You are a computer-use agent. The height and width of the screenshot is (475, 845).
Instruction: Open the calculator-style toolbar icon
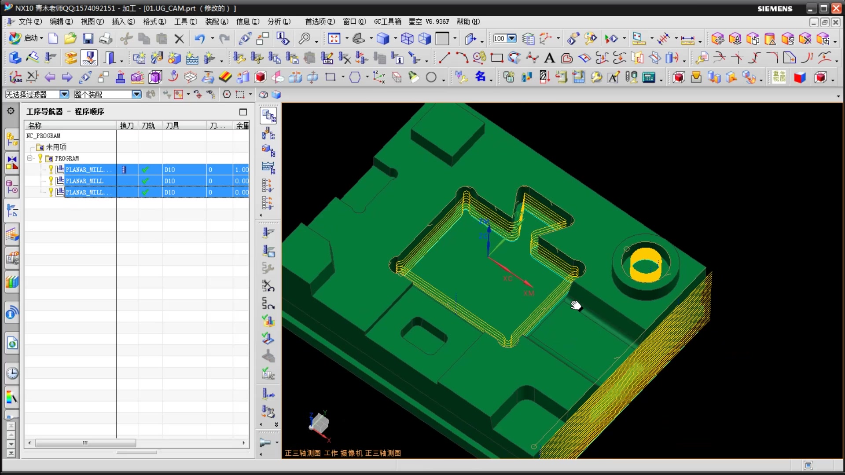coord(649,77)
